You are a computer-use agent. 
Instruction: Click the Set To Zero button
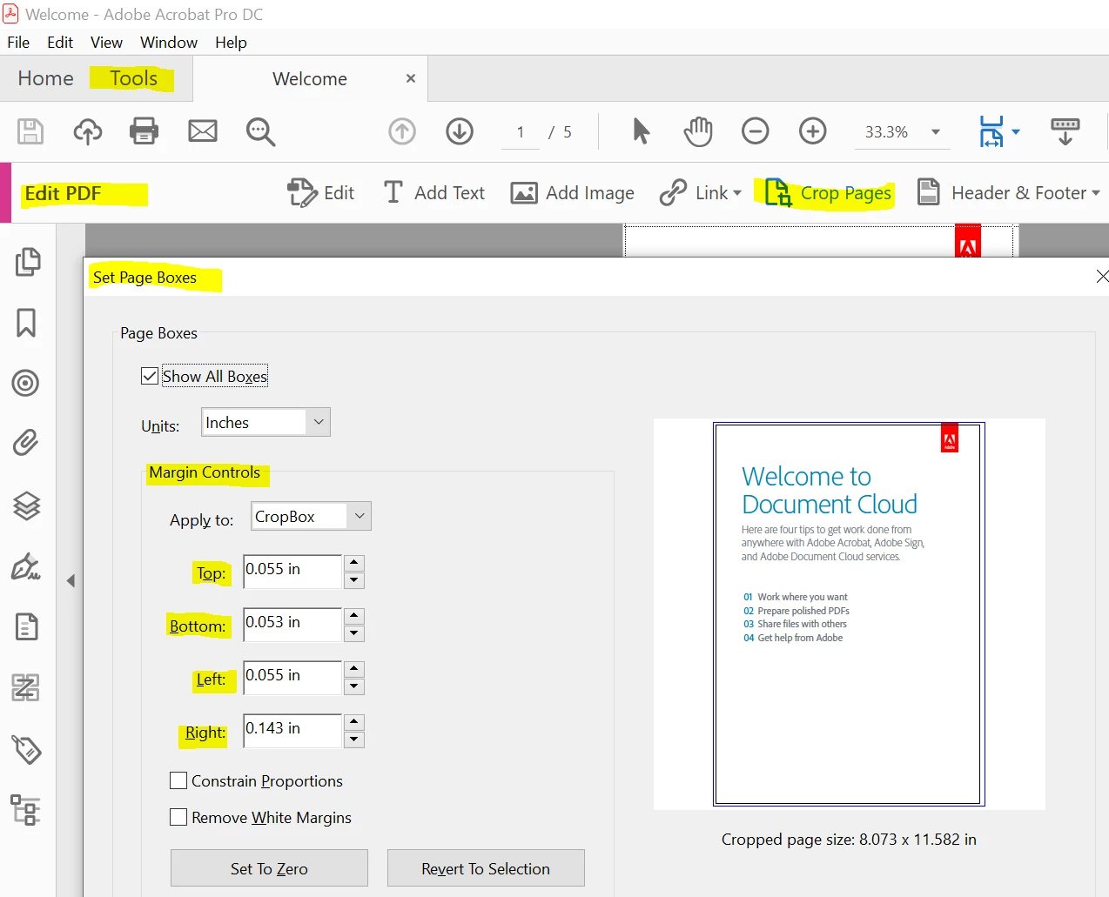pos(269,868)
